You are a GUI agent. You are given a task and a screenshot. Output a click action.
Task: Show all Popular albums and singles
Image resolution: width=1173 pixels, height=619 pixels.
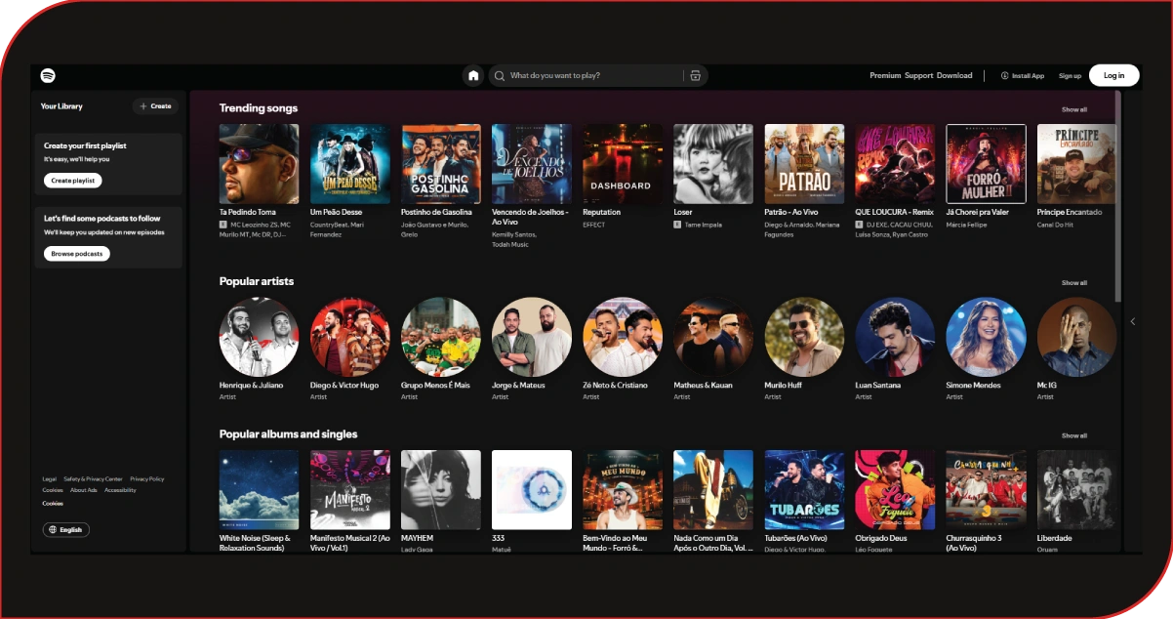1073,435
